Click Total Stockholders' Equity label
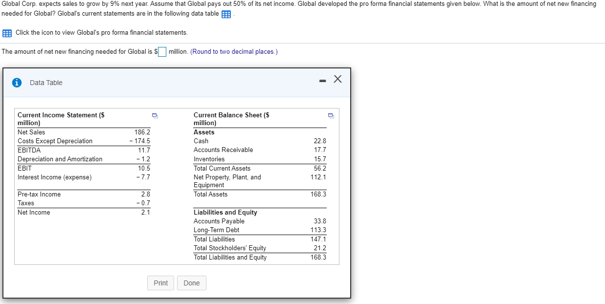This screenshot has width=605, height=304. 230,248
